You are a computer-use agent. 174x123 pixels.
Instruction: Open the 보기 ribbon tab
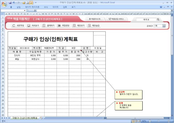pos(73,7)
